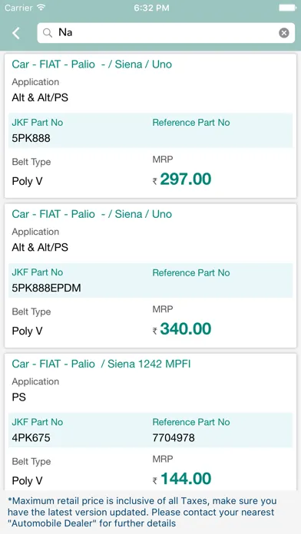Tap the battery icon in the status bar
The height and width of the screenshot is (534, 301).
(x=287, y=8)
